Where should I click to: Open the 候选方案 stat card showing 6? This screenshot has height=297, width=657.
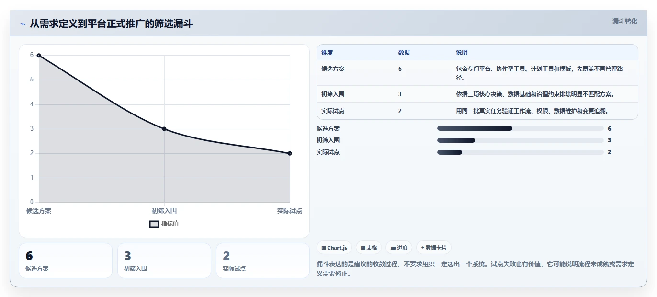[66, 261]
